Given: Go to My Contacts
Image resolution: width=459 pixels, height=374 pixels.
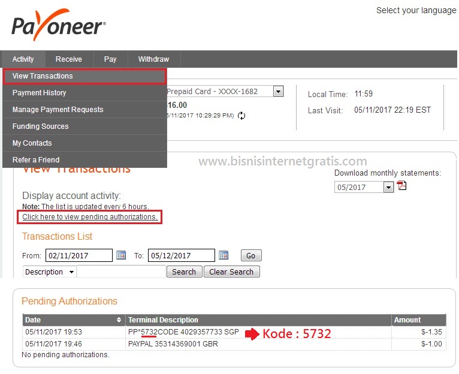Looking at the screenshot, I should (x=84, y=143).
